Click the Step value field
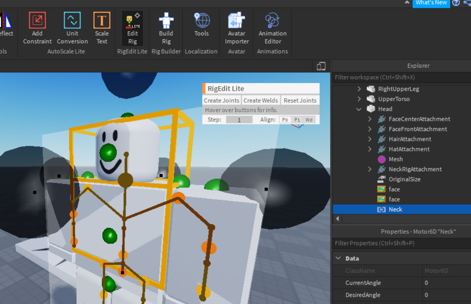This screenshot has height=304, width=471. pos(239,120)
